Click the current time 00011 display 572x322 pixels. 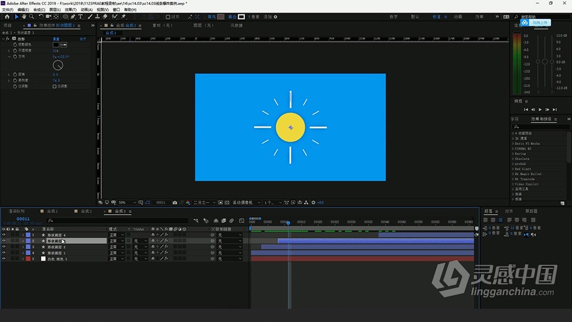(x=23, y=219)
